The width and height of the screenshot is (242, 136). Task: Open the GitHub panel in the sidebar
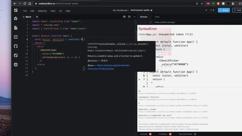16,46
